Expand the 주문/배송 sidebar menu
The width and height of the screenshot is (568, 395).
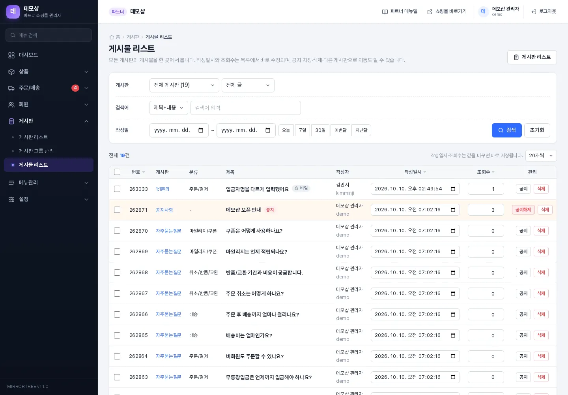[49, 88]
